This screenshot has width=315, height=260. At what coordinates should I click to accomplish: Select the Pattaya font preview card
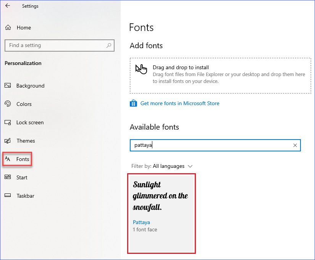tap(162, 213)
